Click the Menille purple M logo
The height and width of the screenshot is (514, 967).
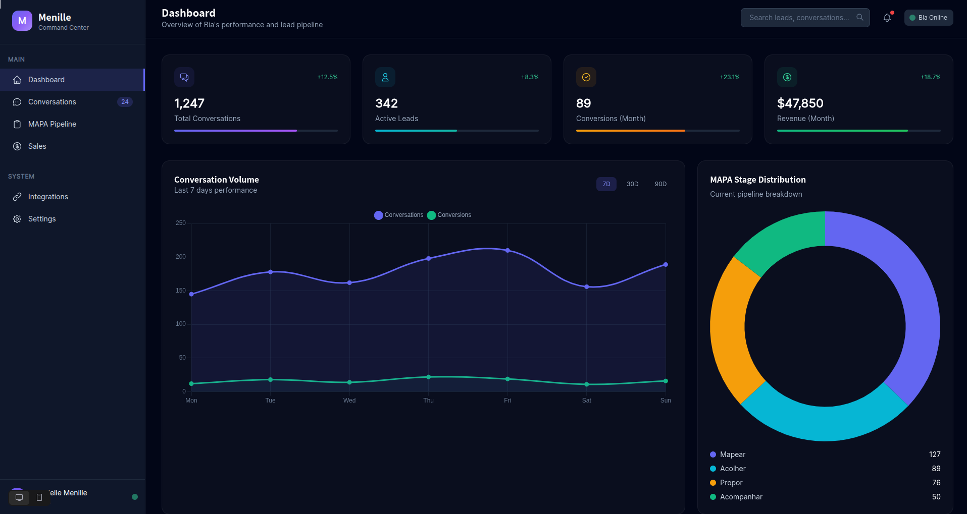point(22,21)
